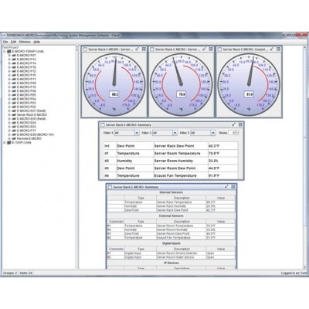The width and height of the screenshot is (309, 309).
Task: Collapse the E-MICRO-T(RHP) Units group
Action: (x=5, y=52)
